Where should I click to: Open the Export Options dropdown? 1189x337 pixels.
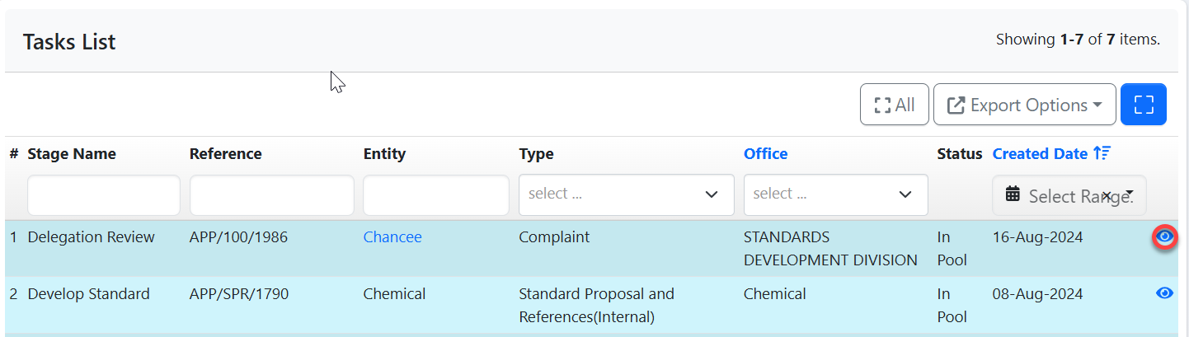click(1024, 105)
